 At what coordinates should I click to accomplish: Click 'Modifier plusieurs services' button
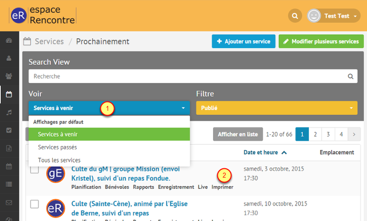coord(321,41)
